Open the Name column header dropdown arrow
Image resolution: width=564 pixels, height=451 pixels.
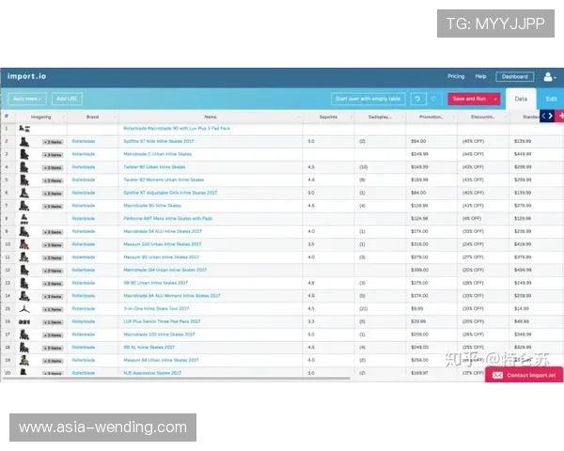click(299, 117)
